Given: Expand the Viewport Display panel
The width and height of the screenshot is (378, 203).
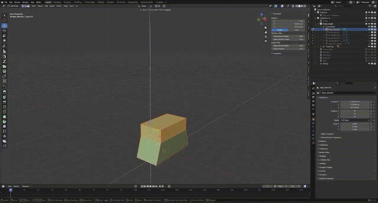Looking at the screenshot, I should [x=325, y=167].
